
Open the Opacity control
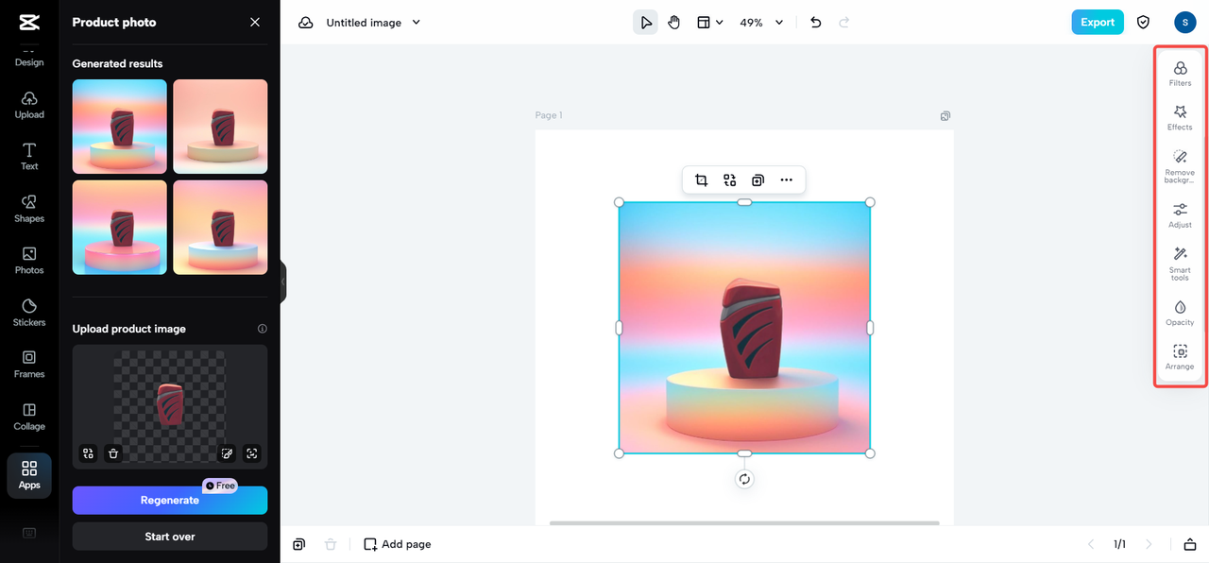tap(1180, 314)
